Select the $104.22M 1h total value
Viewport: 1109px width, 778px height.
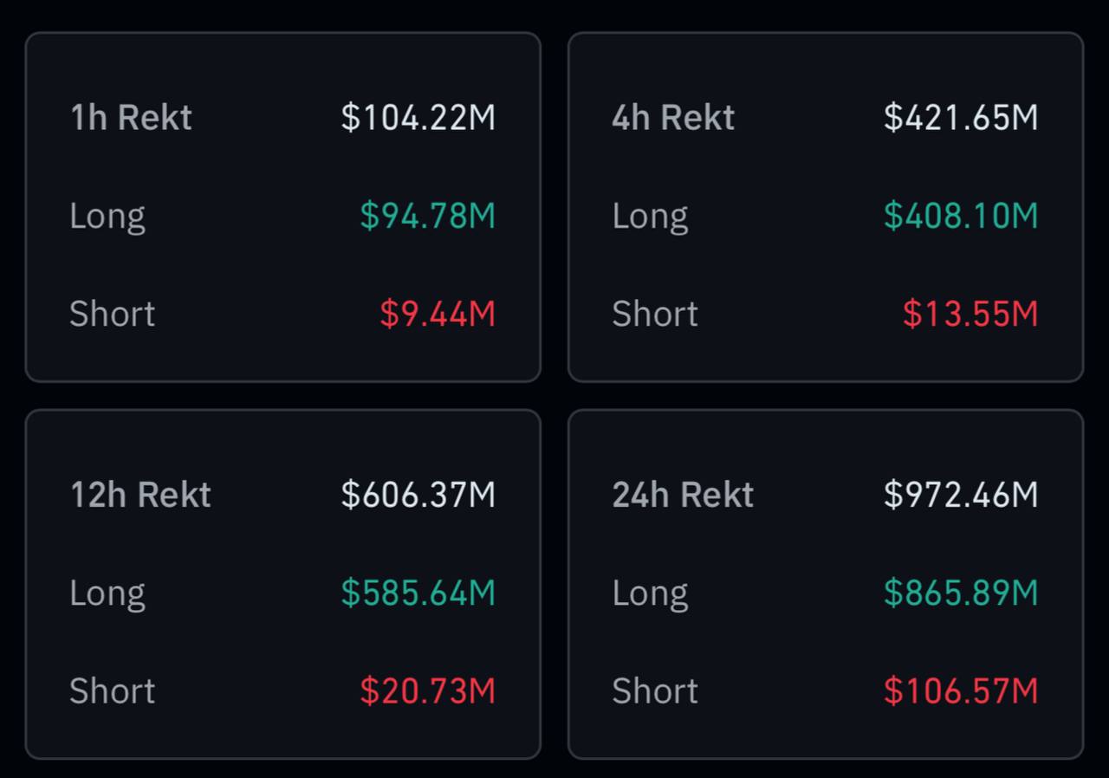click(x=418, y=118)
